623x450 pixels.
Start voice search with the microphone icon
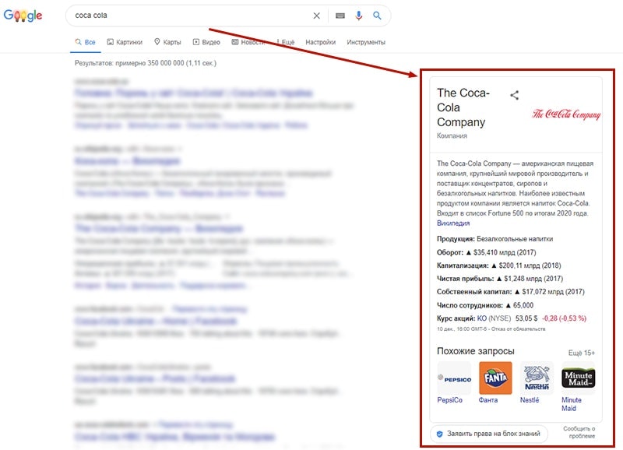tap(358, 15)
